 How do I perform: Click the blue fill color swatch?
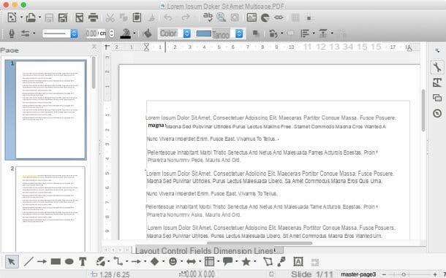click(204, 34)
